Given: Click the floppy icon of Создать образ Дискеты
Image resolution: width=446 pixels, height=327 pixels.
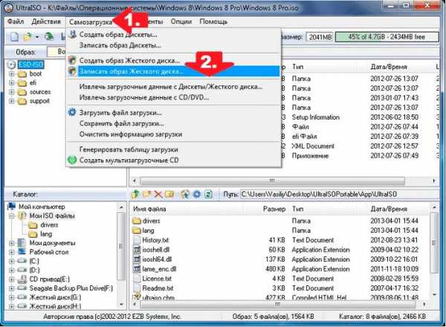Looking at the screenshot, I should pos(73,34).
